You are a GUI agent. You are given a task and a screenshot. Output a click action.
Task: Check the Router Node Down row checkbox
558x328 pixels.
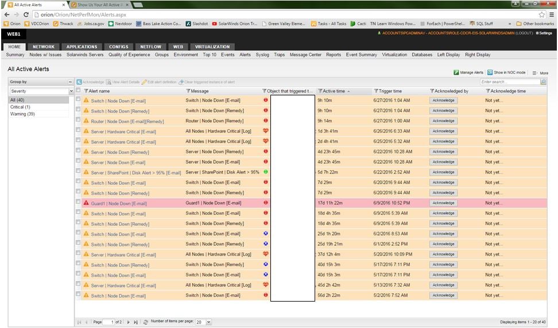tap(78, 119)
